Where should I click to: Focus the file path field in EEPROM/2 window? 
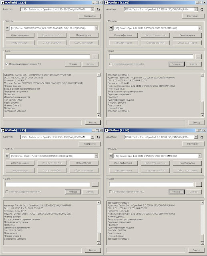48,184
